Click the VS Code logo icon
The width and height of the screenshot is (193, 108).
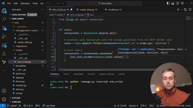(3, 3)
